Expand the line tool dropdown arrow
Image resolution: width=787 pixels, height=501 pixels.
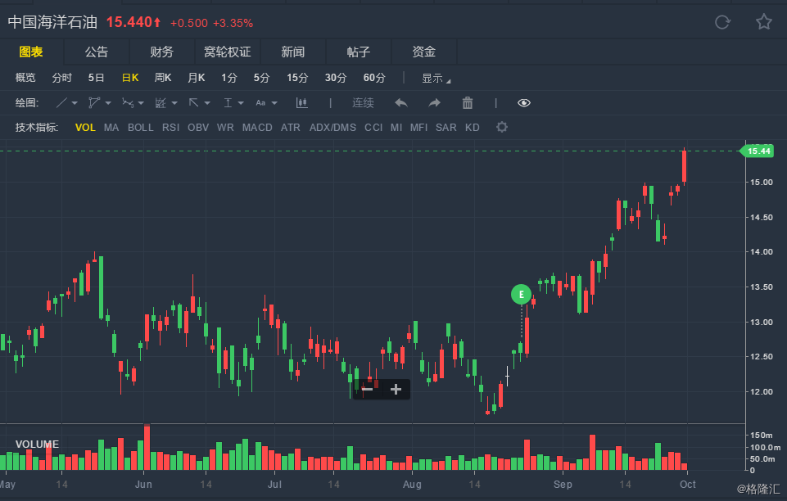coord(75,103)
